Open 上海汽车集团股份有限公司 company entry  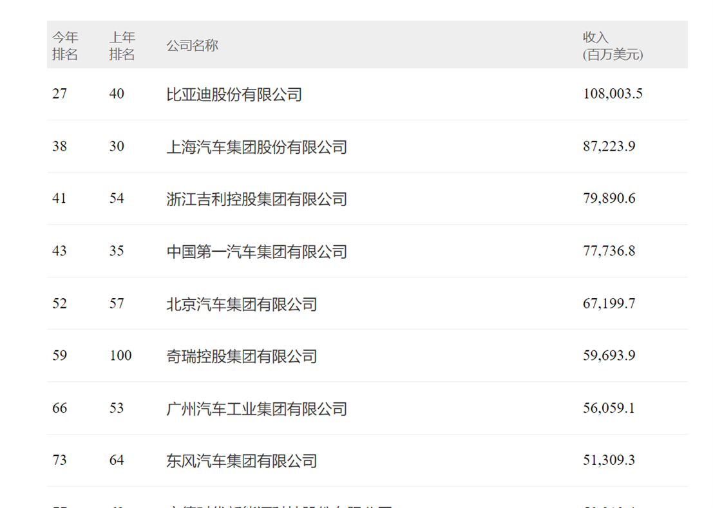257,147
